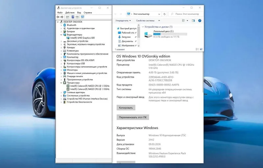
Task: Click the Клавиатуры keyboard icon
Action: pyautogui.click(x=64, y=51)
